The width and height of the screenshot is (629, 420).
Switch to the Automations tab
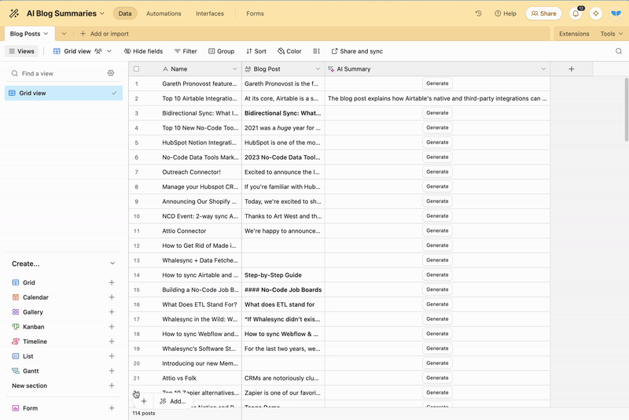click(164, 13)
